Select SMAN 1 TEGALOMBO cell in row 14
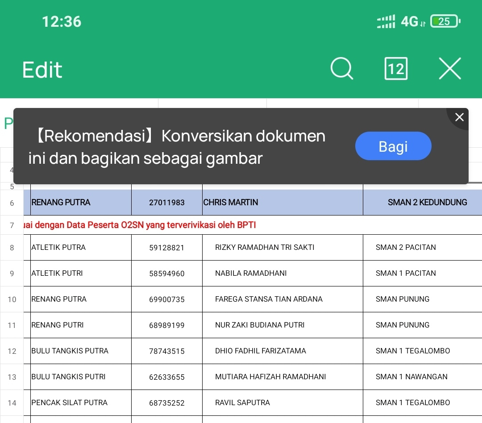This screenshot has height=423, width=482. 423,402
